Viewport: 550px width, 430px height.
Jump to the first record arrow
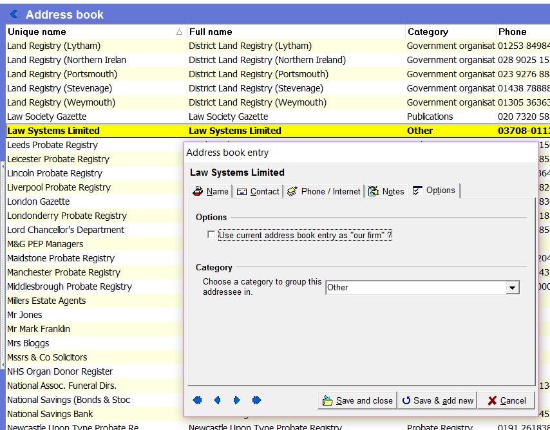pyautogui.click(x=197, y=400)
